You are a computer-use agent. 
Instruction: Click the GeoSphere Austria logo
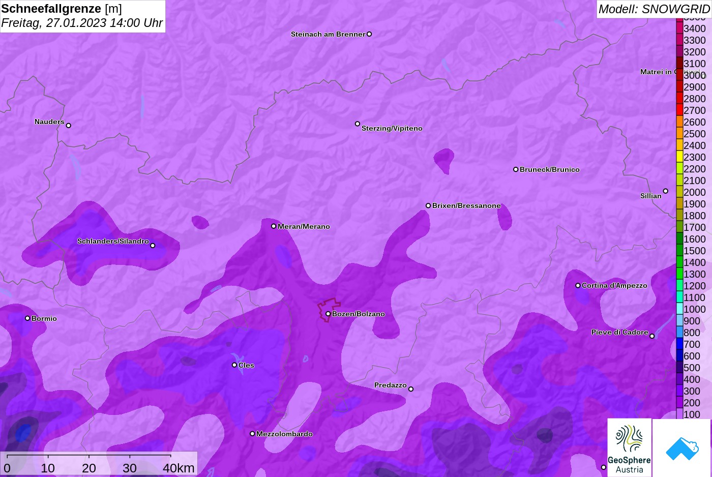point(630,448)
